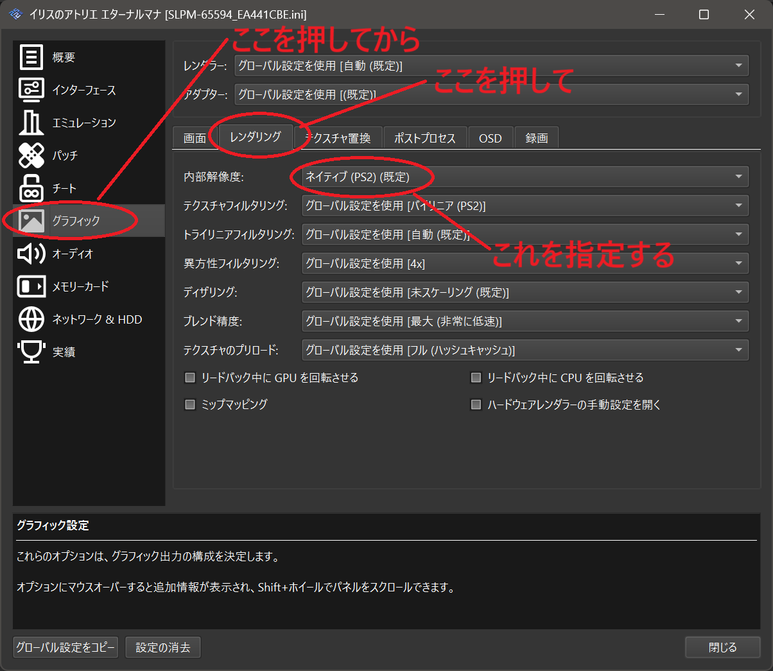Image resolution: width=773 pixels, height=671 pixels.
Task: Open the オーディオ speaker icon
Action: tap(31, 254)
